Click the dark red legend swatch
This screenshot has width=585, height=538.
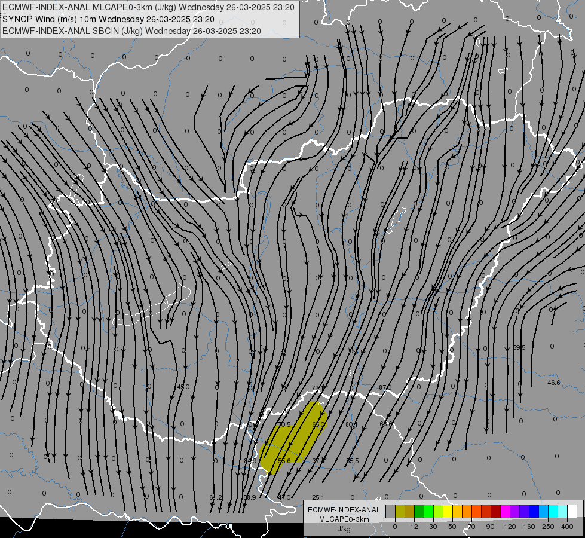496,511
